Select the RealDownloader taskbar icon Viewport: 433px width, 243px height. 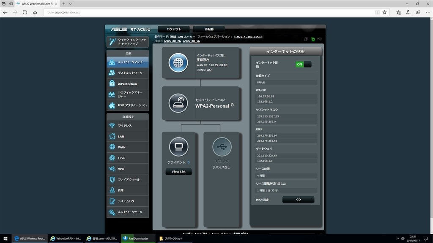coord(135,238)
